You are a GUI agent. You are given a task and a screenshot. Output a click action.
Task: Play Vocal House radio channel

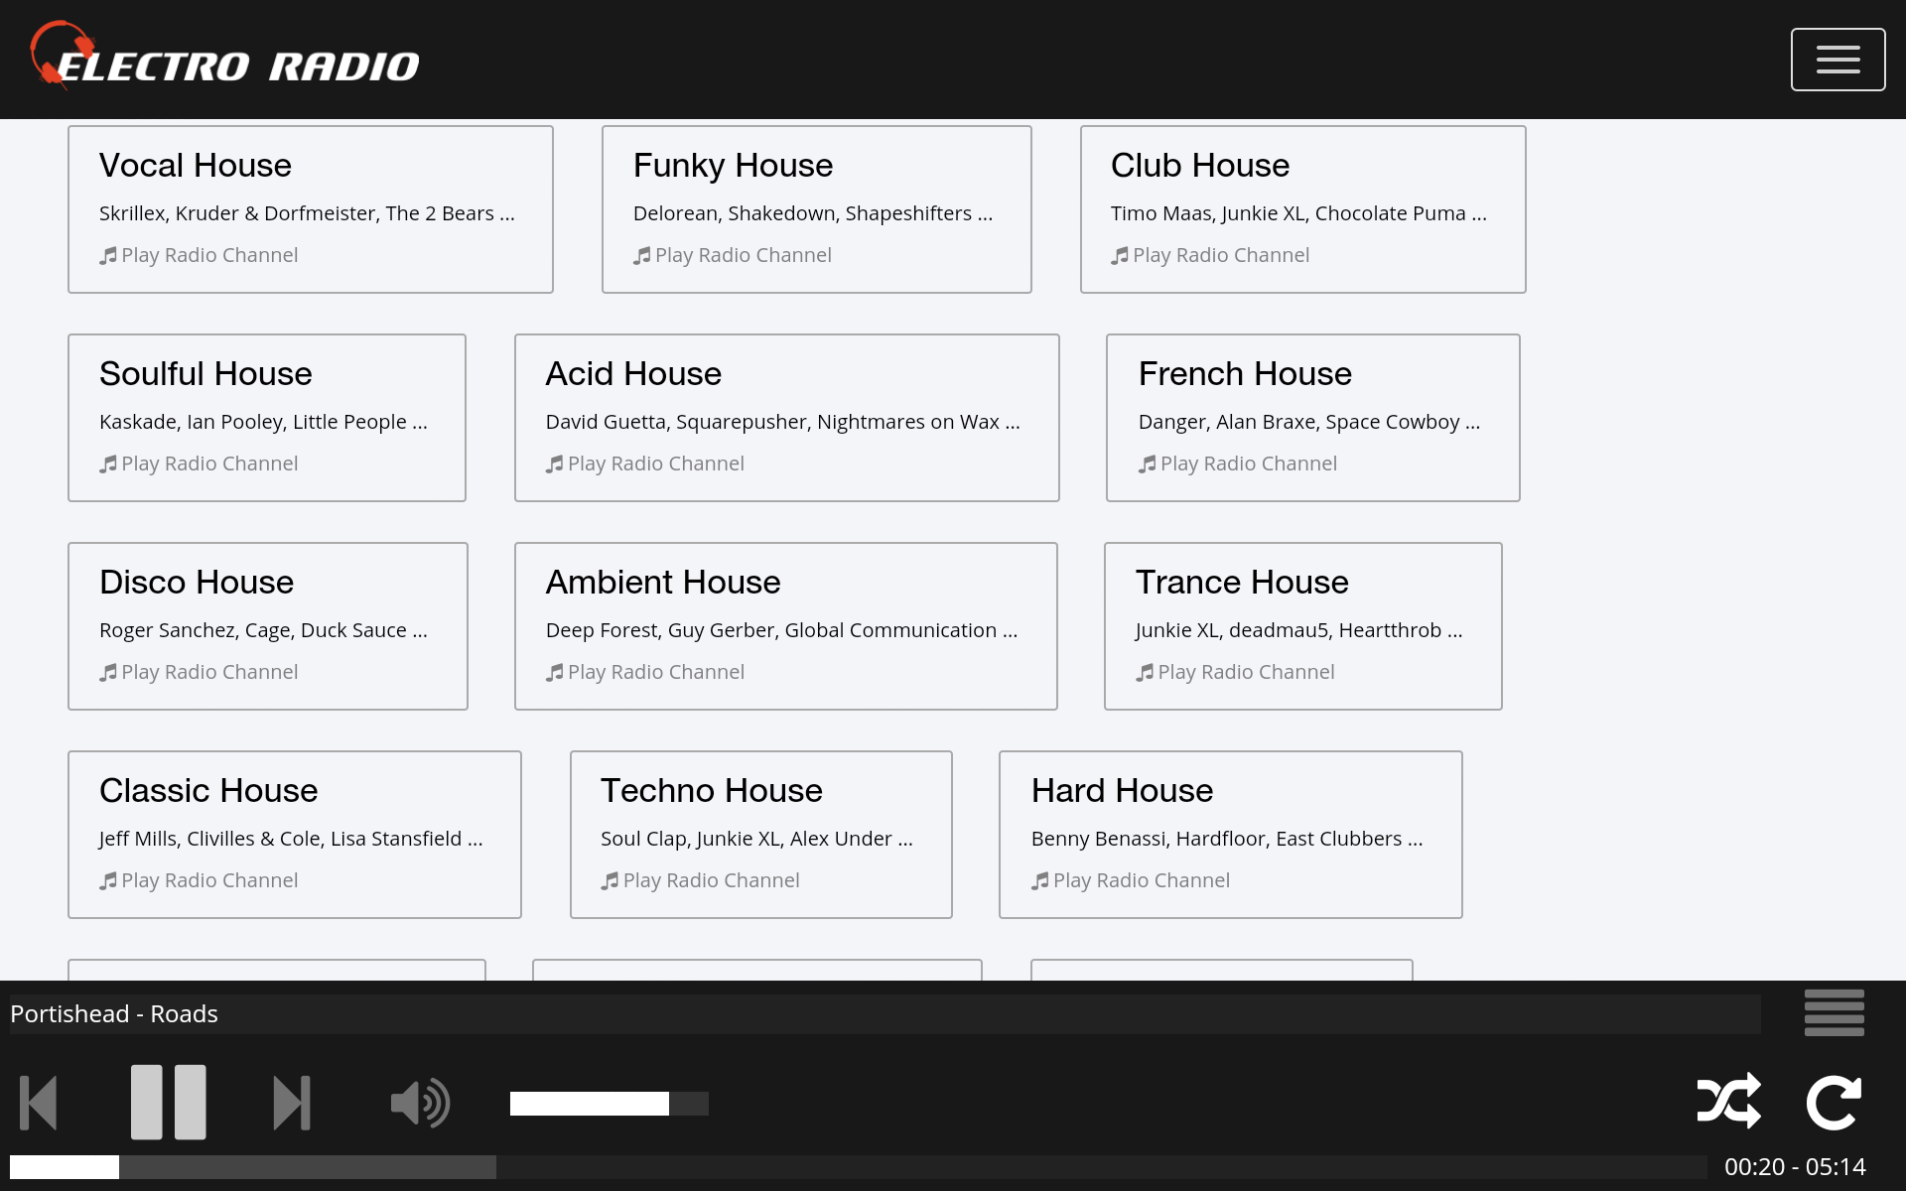(199, 255)
